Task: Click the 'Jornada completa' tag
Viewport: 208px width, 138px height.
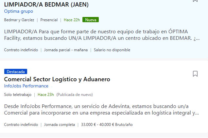Action: click(x=59, y=125)
